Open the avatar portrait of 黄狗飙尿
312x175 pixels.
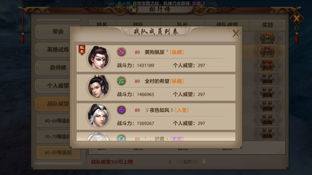click(x=98, y=58)
